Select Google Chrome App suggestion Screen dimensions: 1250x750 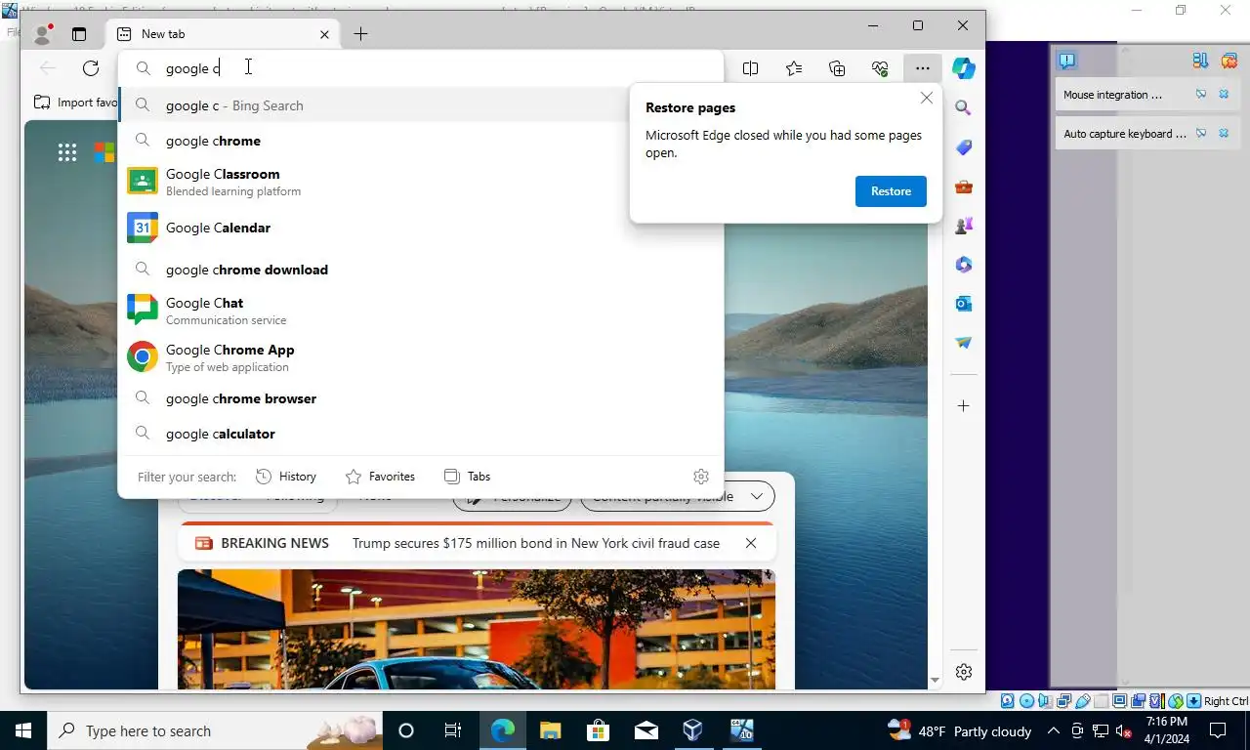tap(421, 357)
